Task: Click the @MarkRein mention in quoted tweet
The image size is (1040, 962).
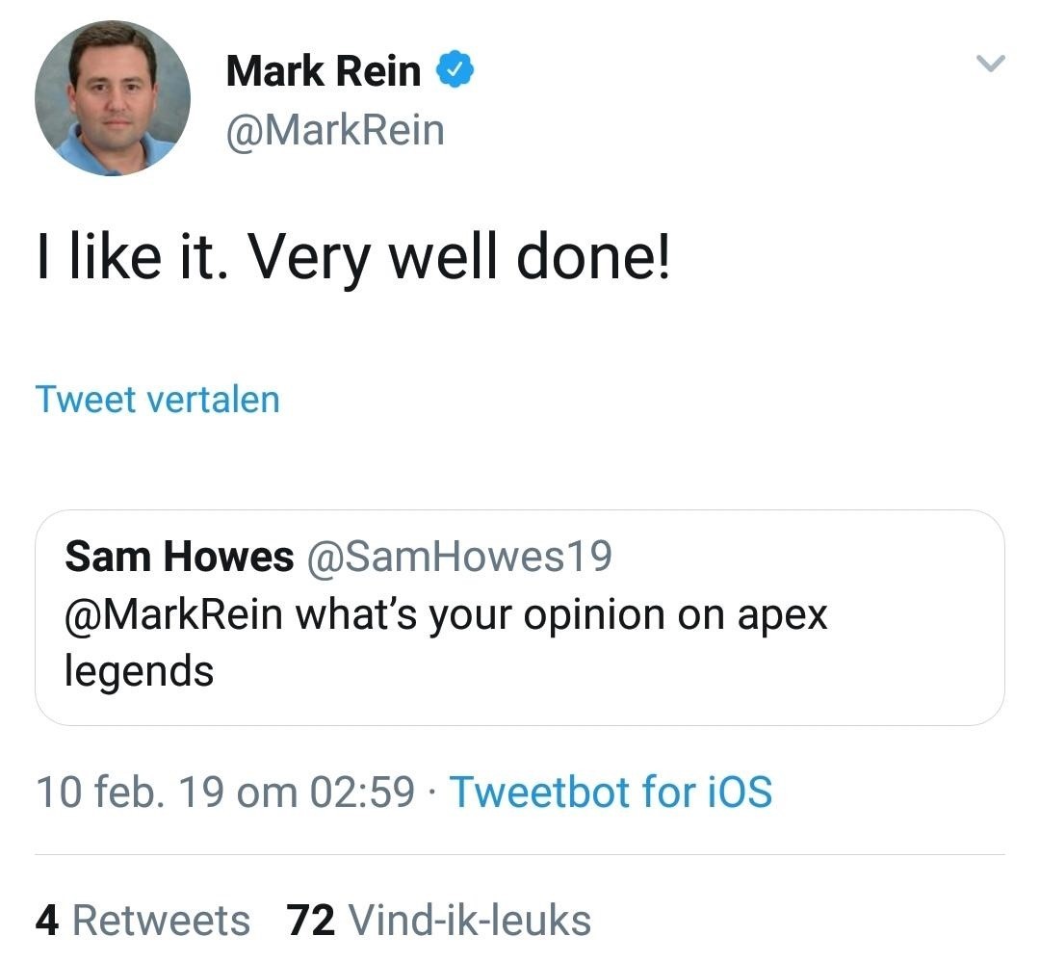Action: point(173,614)
